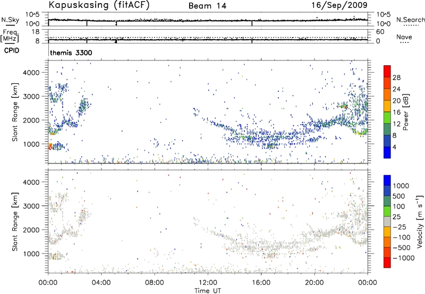Image resolution: width=425 pixels, height=294 pixels.
Task: Click the -1000 tick on the Velocity colorbar
Action: [x=404, y=258]
